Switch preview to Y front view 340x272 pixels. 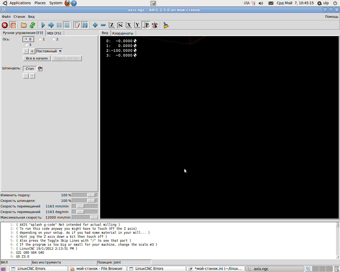pos(137,25)
